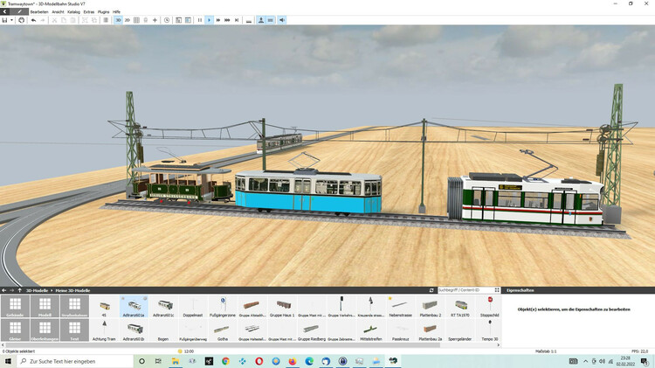The image size is (655, 368).
Task: Open the clock/time settings icon
Action: 167,20
